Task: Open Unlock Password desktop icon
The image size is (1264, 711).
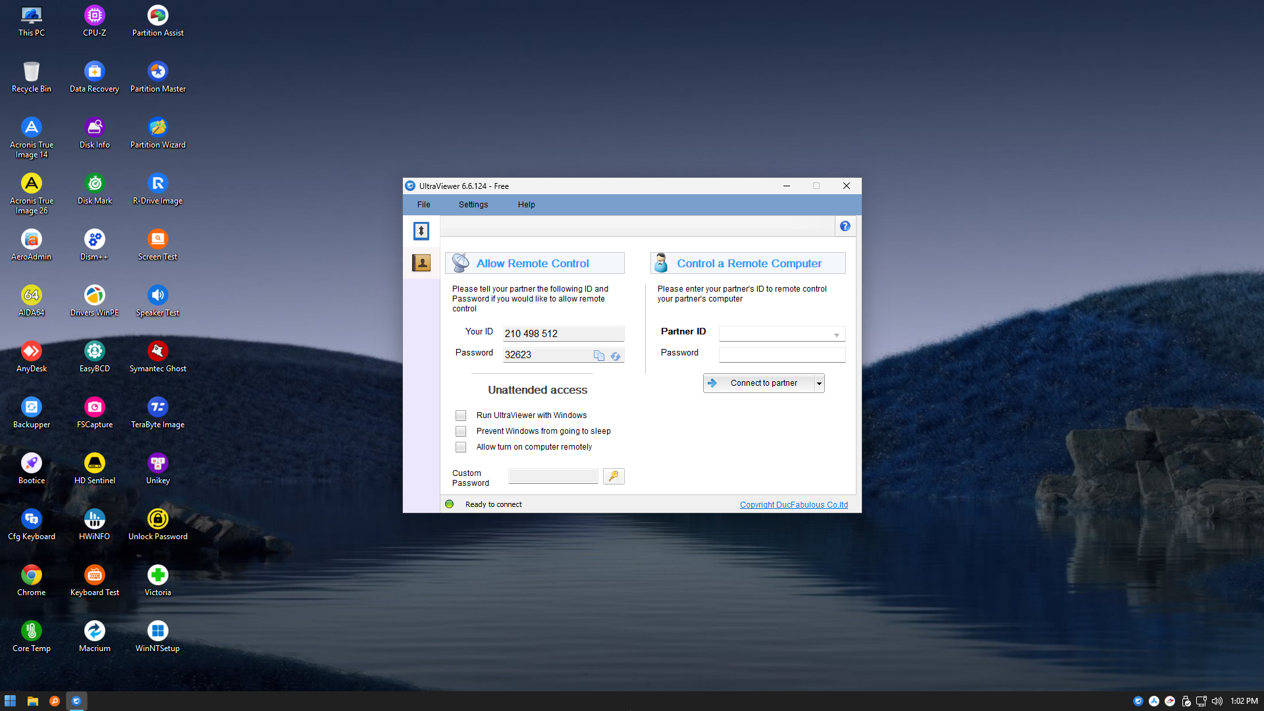Action: coord(158,525)
